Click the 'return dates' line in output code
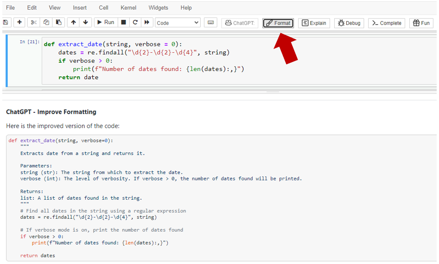 coord(38,256)
